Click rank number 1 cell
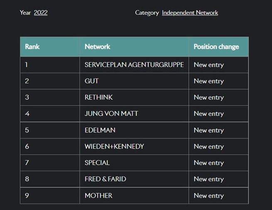The height and width of the screenshot is (210, 272). point(27,65)
